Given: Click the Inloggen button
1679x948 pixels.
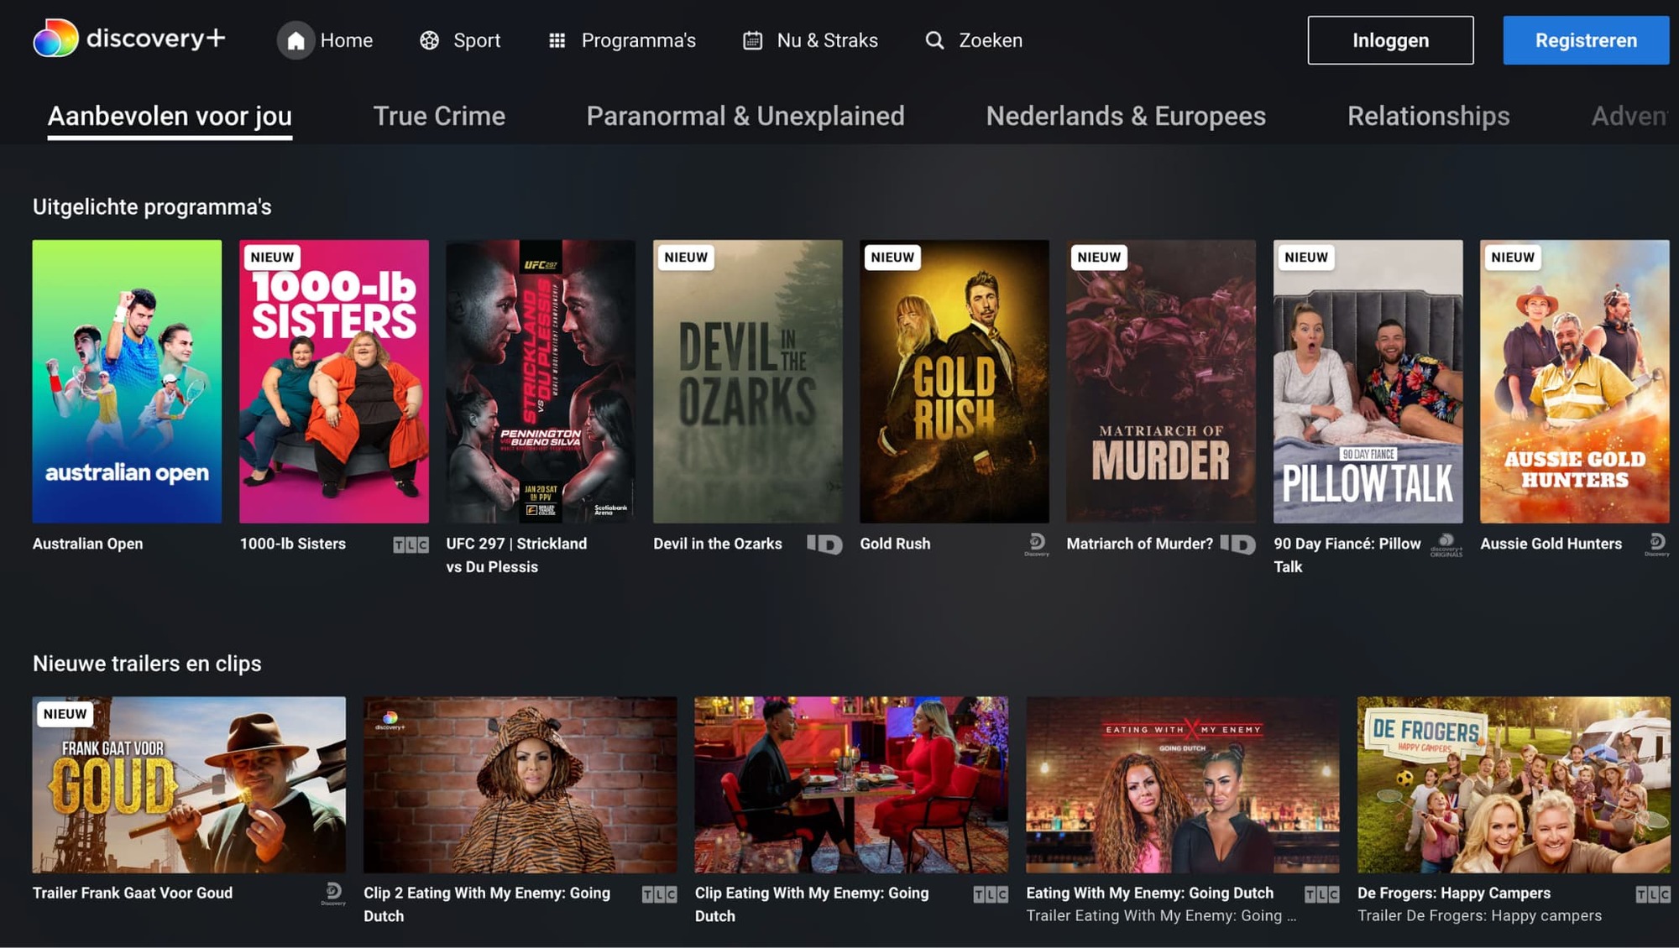Looking at the screenshot, I should [x=1390, y=40].
